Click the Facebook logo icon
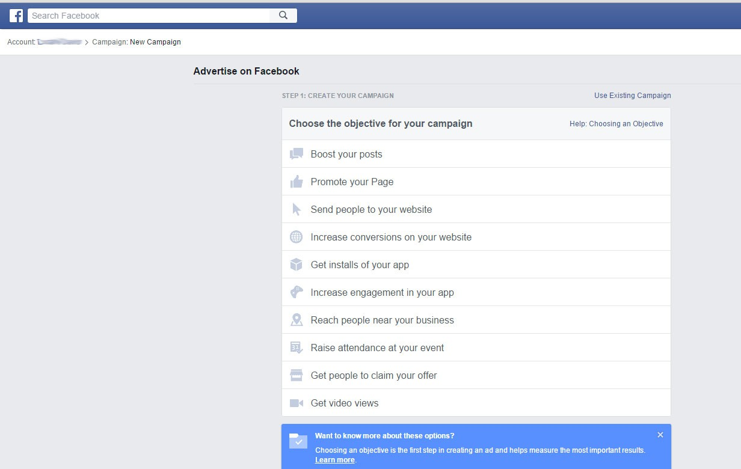The image size is (741, 469). (16, 16)
